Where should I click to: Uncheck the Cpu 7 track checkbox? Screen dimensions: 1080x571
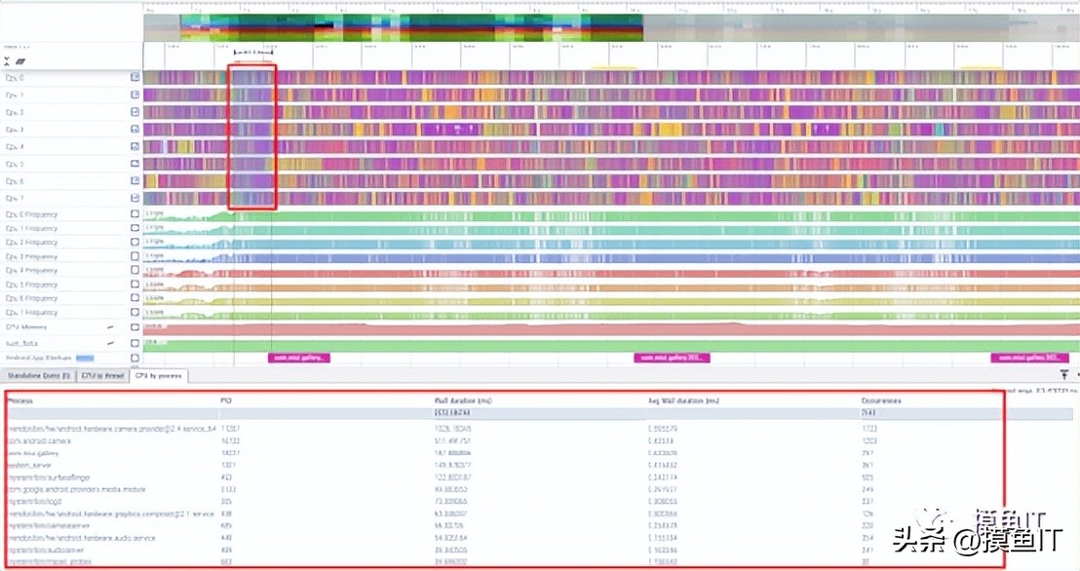pyautogui.click(x=135, y=199)
